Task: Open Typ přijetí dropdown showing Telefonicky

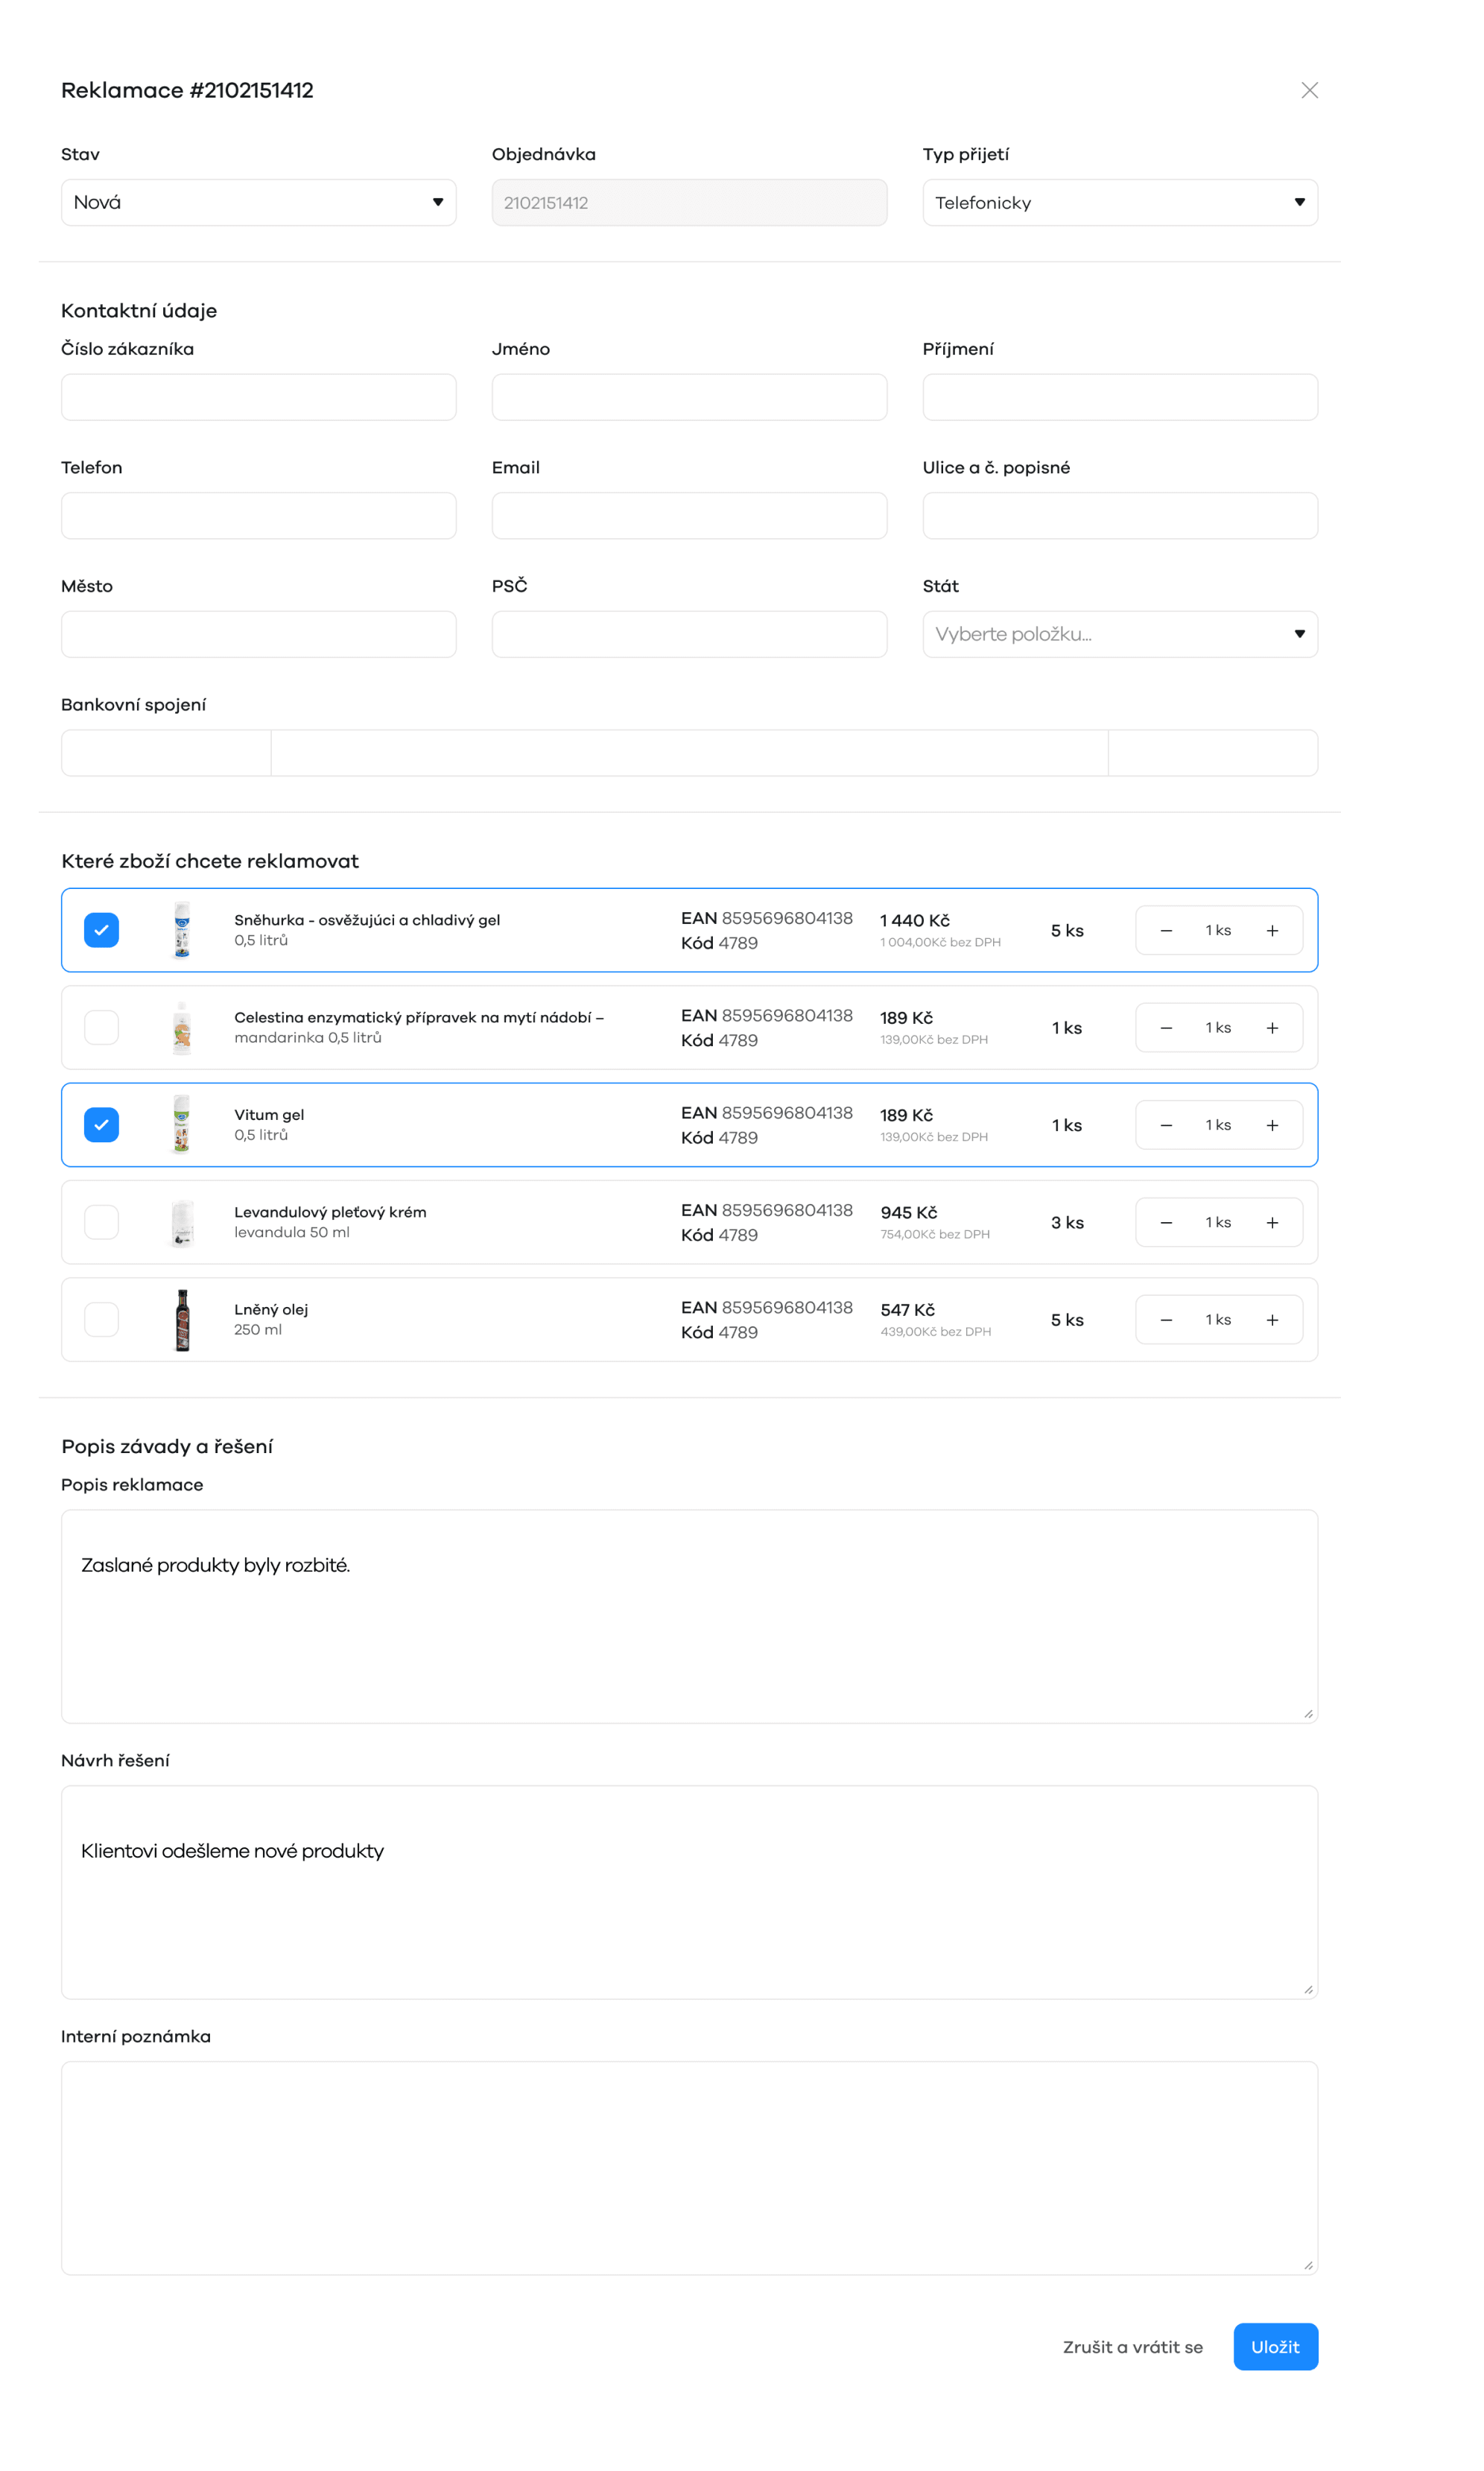Action: click(x=1119, y=202)
